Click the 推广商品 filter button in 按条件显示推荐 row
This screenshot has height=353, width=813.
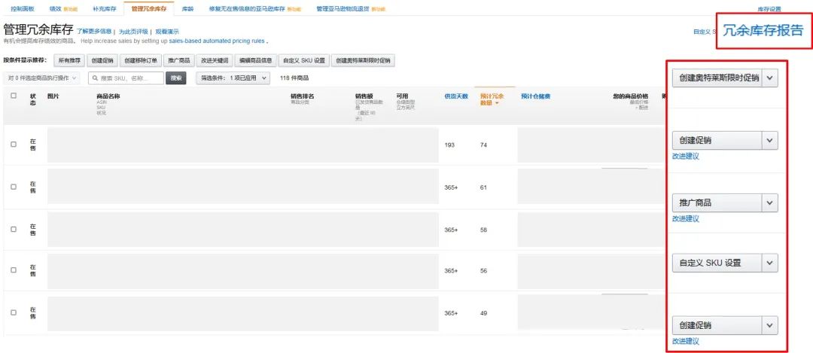(179, 61)
